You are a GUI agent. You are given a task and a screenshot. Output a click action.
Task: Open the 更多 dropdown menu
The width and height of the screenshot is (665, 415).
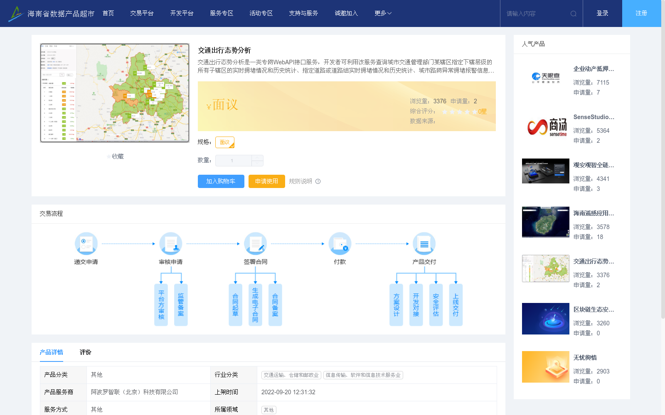click(x=383, y=13)
